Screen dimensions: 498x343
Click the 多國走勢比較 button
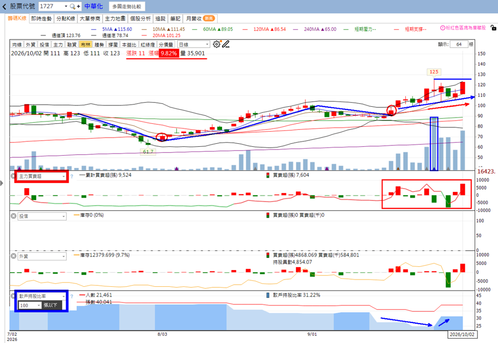click(127, 7)
